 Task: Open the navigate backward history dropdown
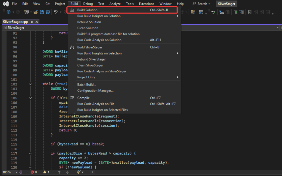pos(13,12)
